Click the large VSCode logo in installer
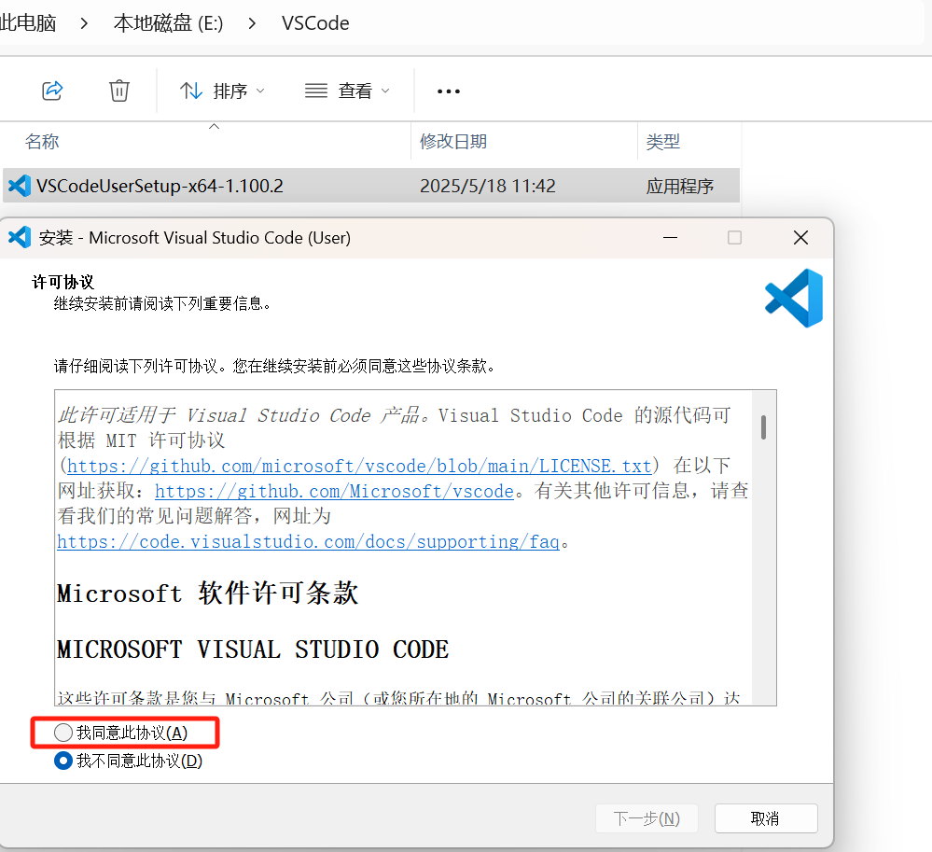Viewport: 932px width, 852px height. tap(794, 298)
